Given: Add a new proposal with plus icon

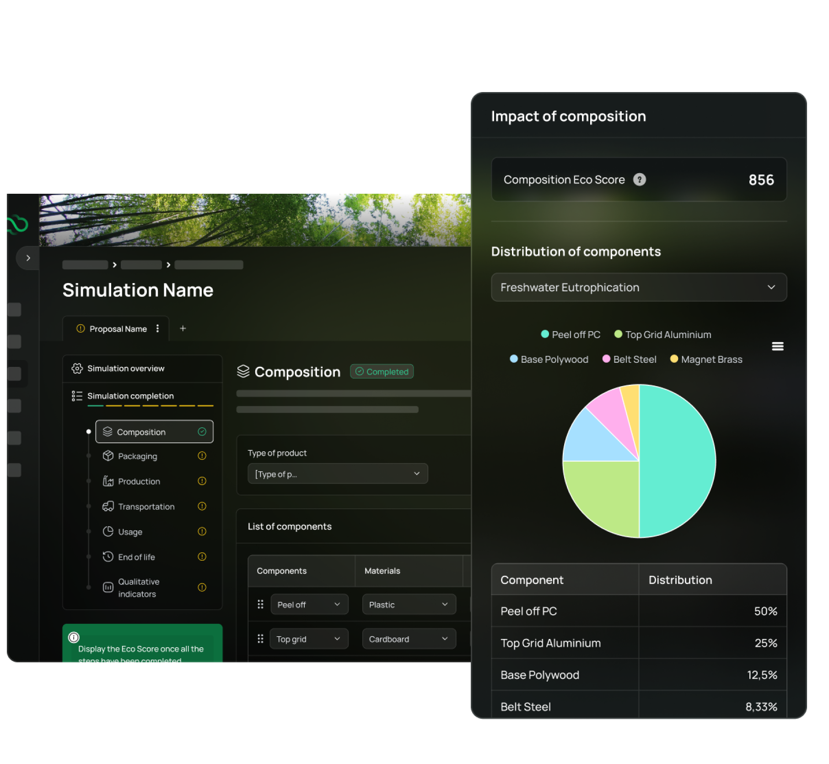Looking at the screenshot, I should tap(183, 328).
